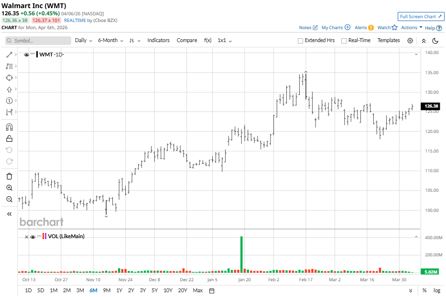Open the Daily frequency dropdown
446x297 pixels.
84,41
